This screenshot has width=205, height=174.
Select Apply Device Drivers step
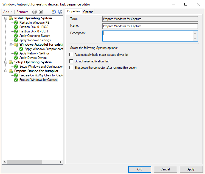[x=33, y=58]
